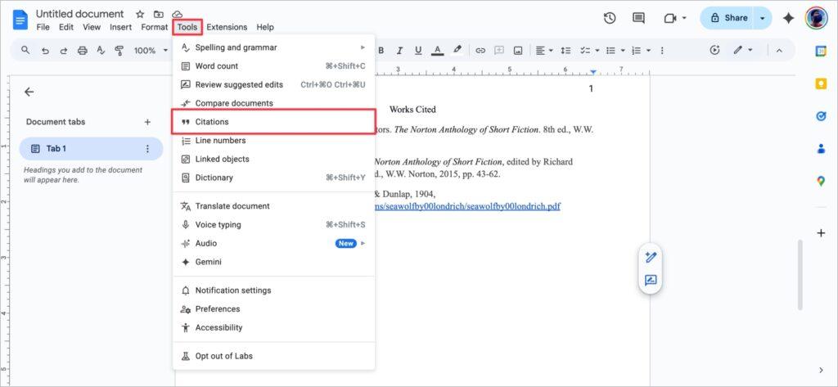Open the highlight color picker
This screenshot has width=838, height=387.
click(x=457, y=50)
